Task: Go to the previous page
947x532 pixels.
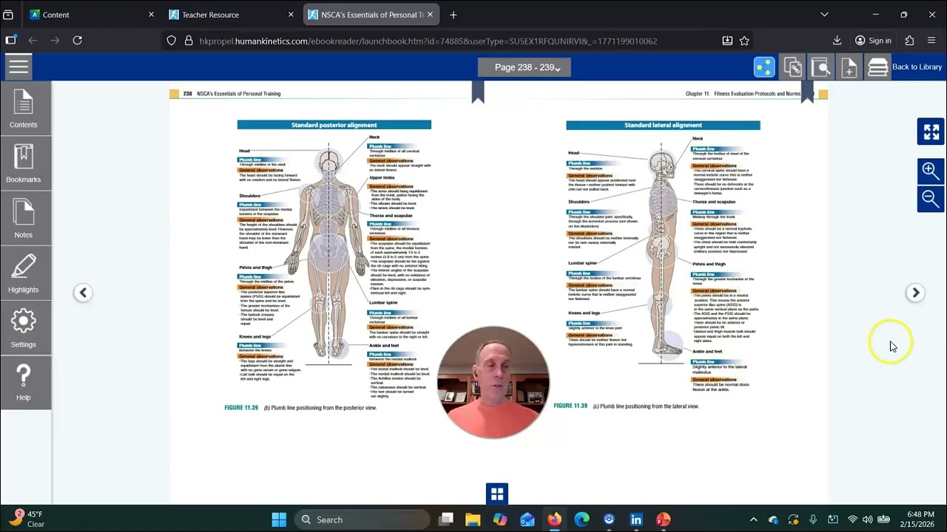Action: tap(83, 293)
